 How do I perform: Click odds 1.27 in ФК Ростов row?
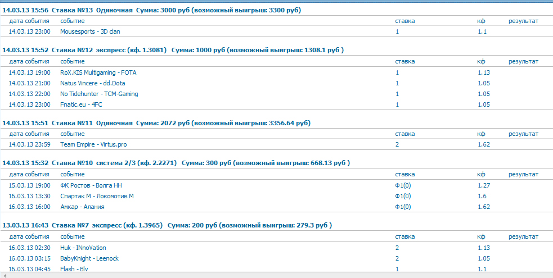pyautogui.click(x=483, y=185)
